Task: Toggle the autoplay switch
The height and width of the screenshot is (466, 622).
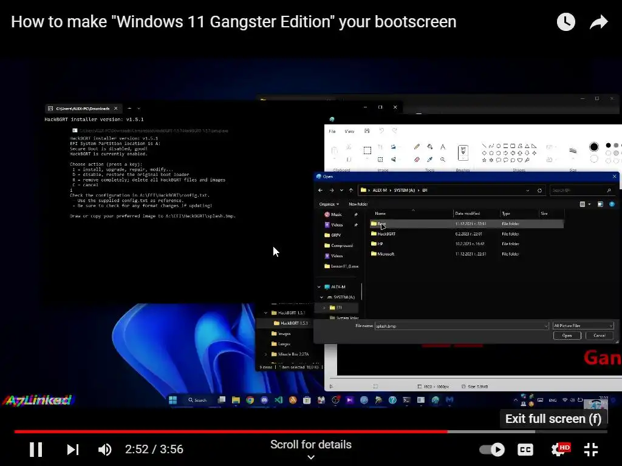Action: pos(492,450)
